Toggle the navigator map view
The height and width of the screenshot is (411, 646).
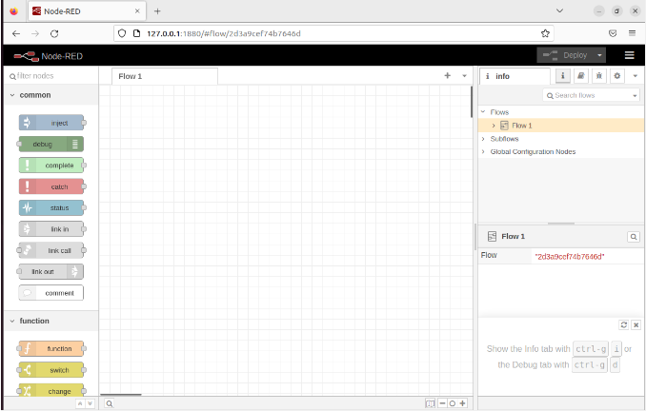(430, 403)
